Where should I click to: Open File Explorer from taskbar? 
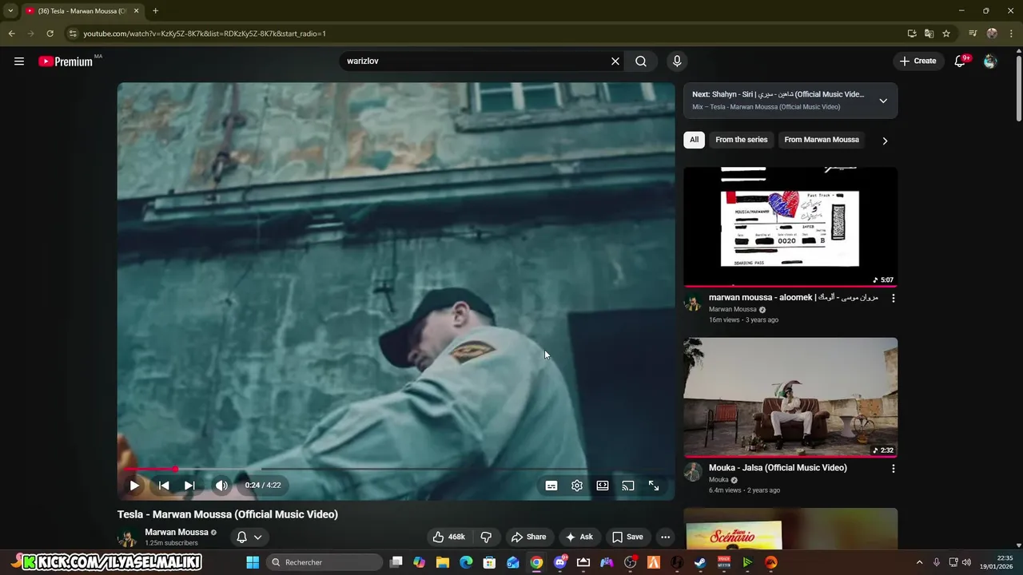[x=443, y=562]
